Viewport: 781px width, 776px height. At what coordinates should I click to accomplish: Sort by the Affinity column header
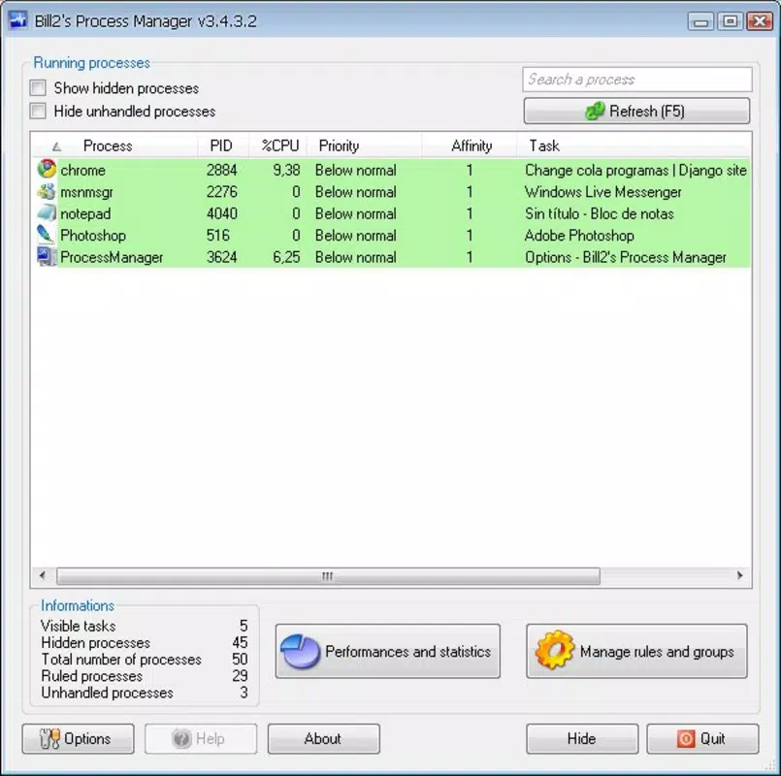(x=470, y=145)
